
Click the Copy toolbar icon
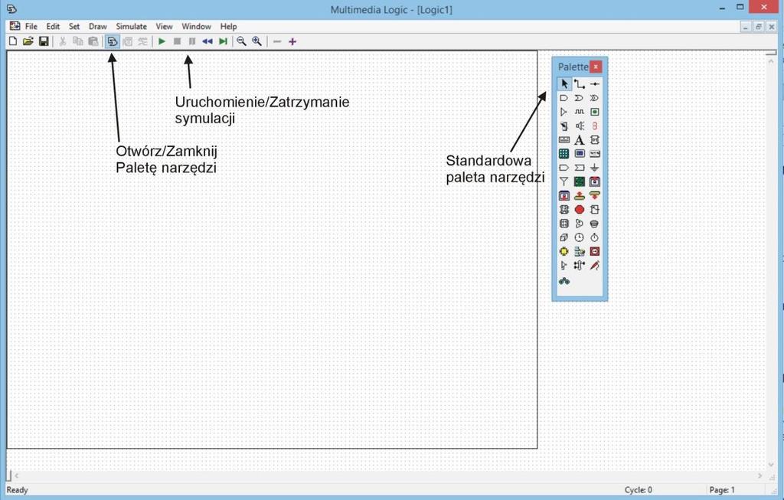78,41
